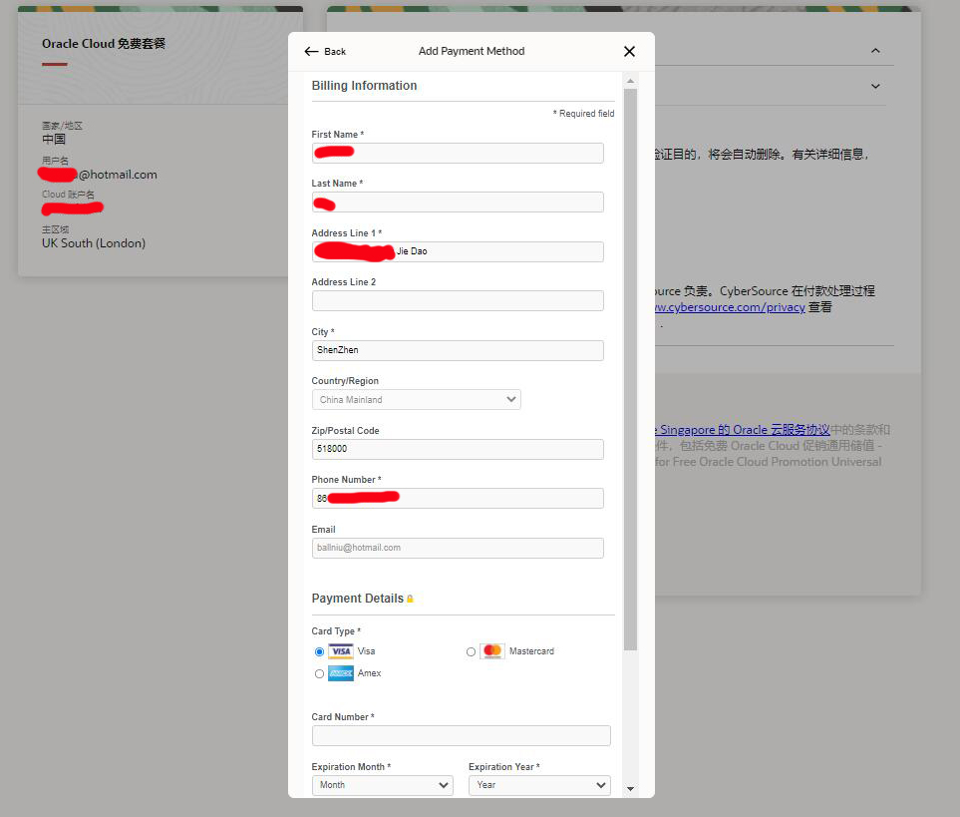This screenshot has width=960, height=817.
Task: Edit the Address Line 1 field
Action: pos(458,251)
